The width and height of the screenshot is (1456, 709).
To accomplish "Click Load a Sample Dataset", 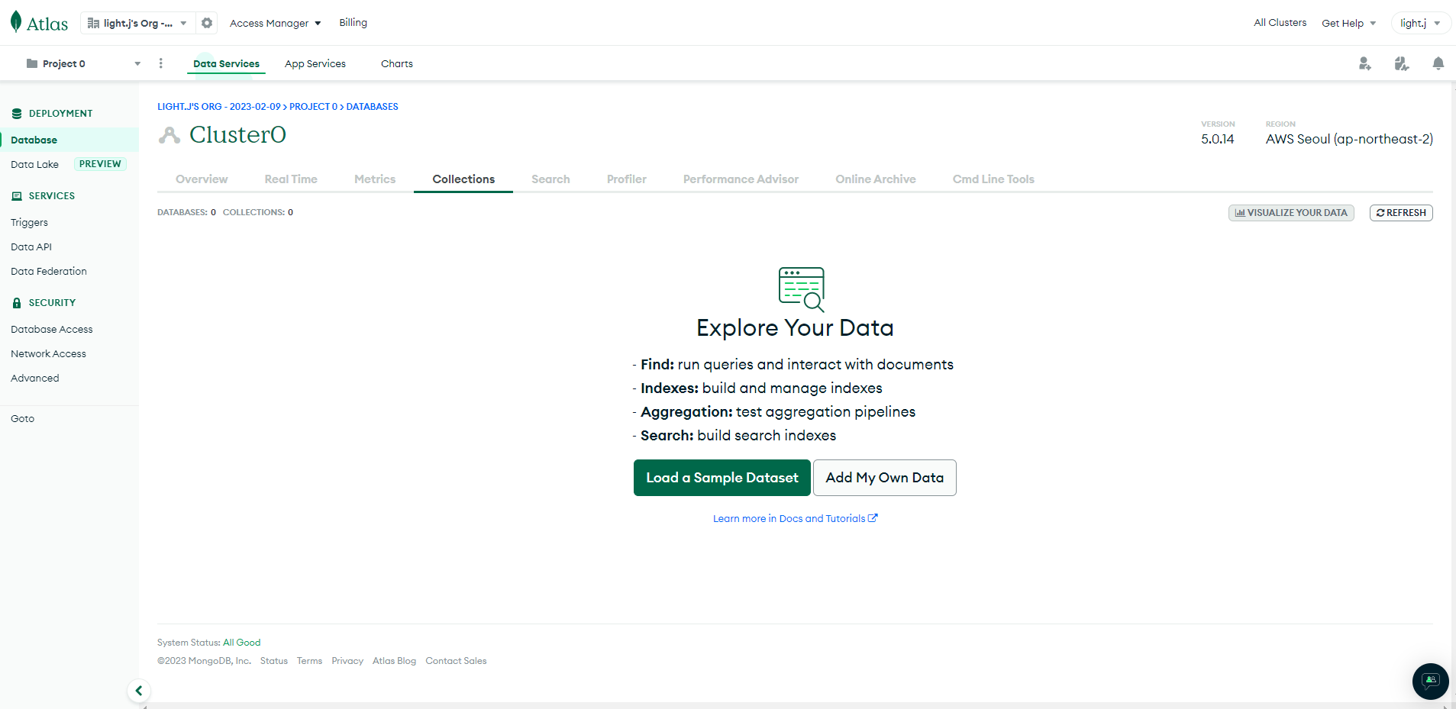I will pyautogui.click(x=722, y=478).
